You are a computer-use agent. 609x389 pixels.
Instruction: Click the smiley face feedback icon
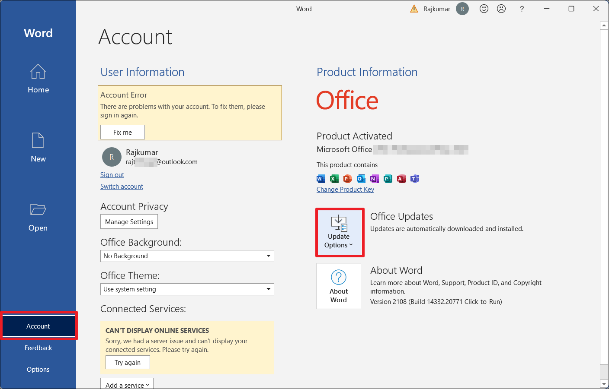(x=484, y=9)
